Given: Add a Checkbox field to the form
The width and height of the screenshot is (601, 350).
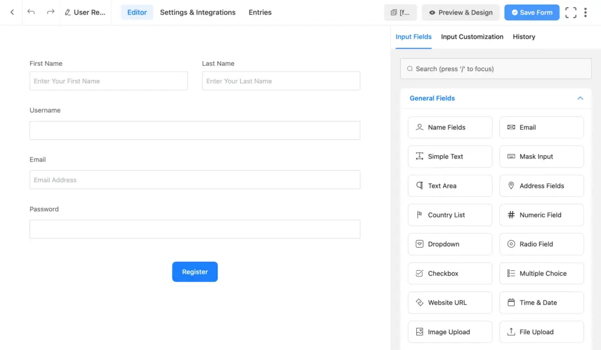Looking at the screenshot, I should pos(450,273).
